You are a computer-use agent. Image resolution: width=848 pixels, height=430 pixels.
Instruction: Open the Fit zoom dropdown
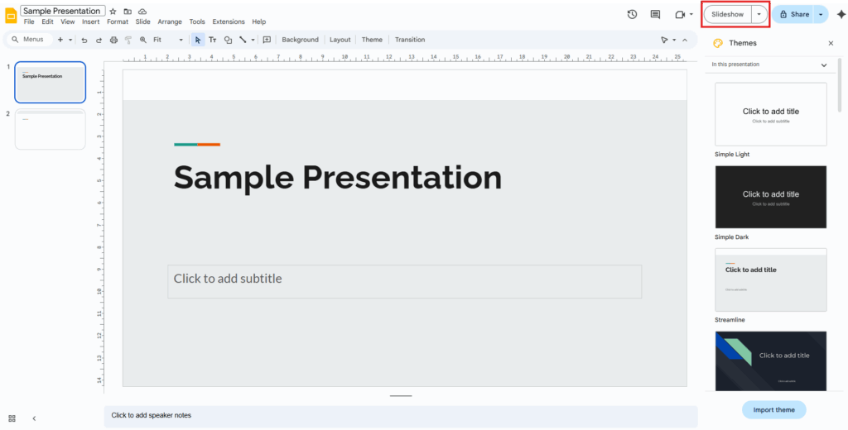pos(168,40)
